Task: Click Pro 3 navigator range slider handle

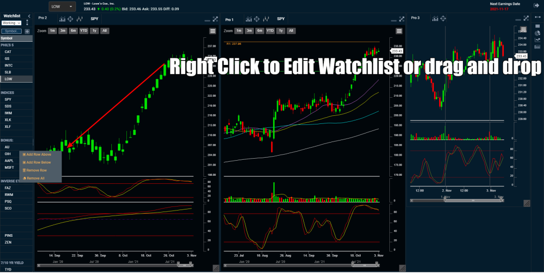Action: click(x=473, y=200)
